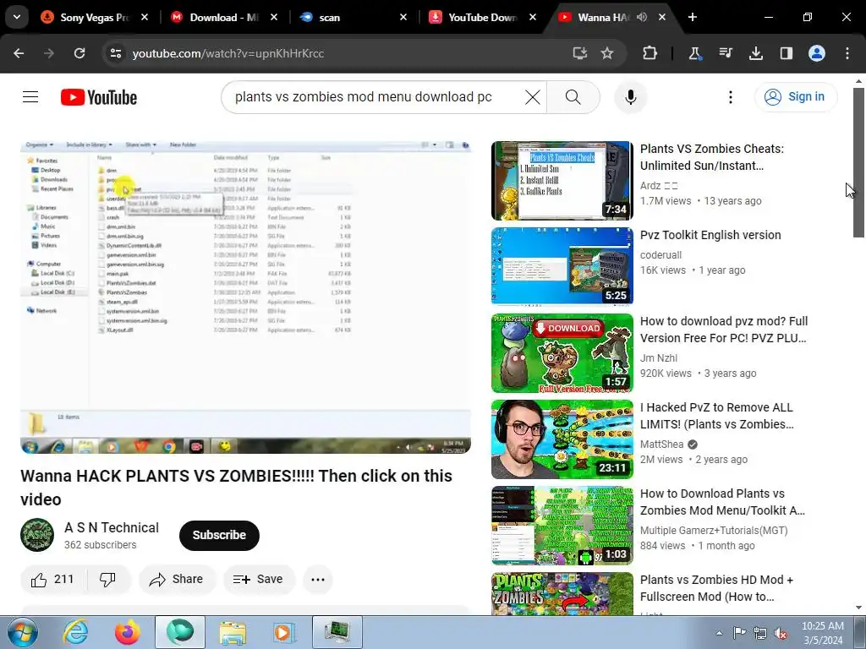
Task: Go back to previous page
Action: tap(19, 53)
